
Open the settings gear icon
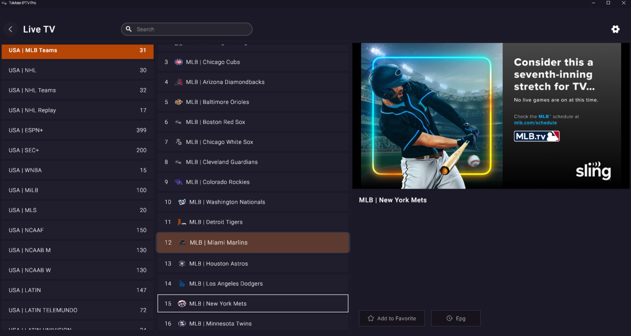point(615,29)
